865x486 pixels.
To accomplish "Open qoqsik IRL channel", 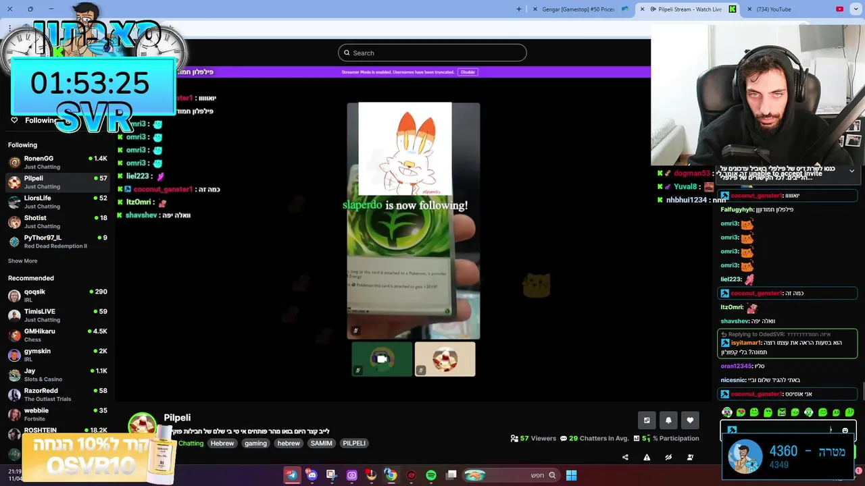I will tap(57, 296).
